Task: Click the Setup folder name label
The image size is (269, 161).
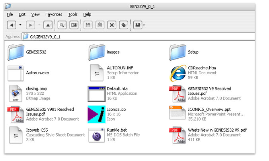Action: tap(193, 52)
